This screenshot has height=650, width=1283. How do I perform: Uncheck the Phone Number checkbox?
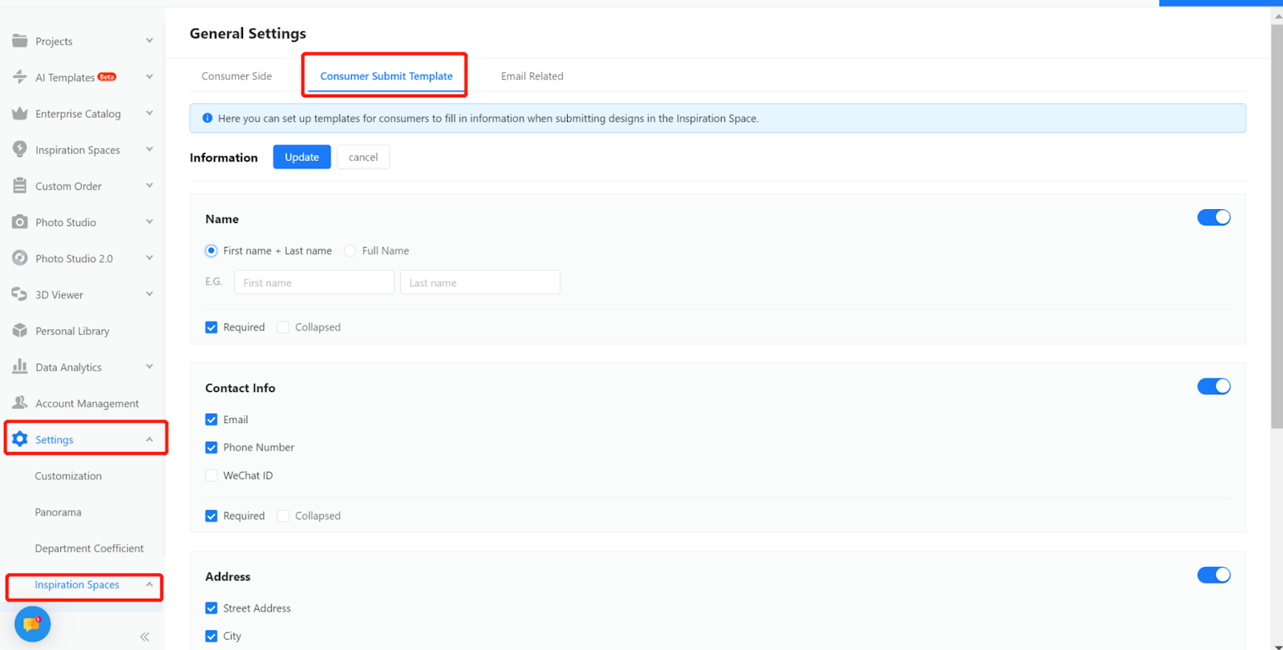(212, 447)
